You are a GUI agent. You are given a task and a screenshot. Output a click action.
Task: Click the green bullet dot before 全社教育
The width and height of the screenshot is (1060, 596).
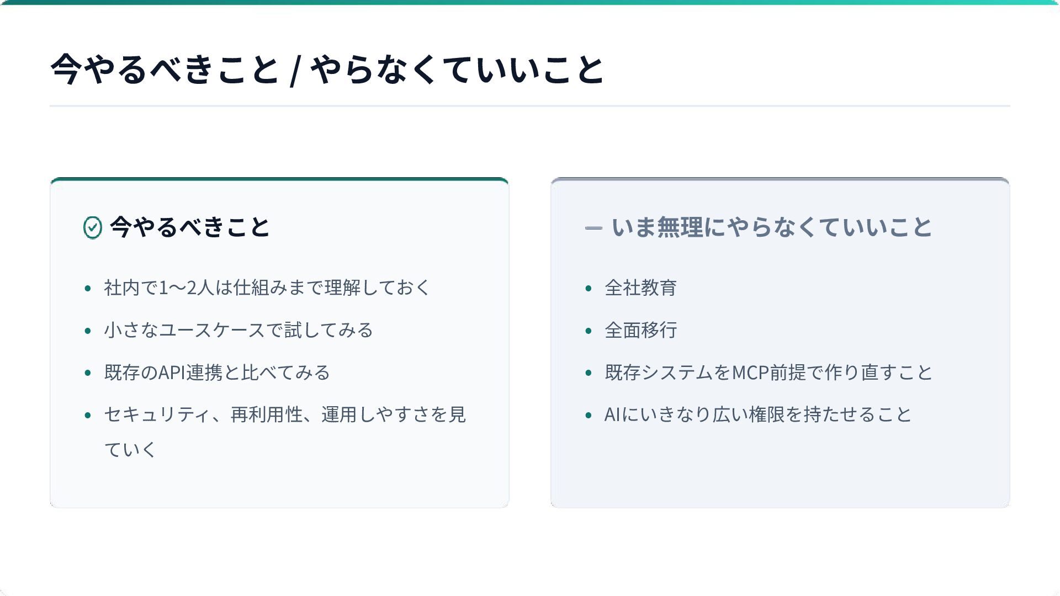(588, 288)
